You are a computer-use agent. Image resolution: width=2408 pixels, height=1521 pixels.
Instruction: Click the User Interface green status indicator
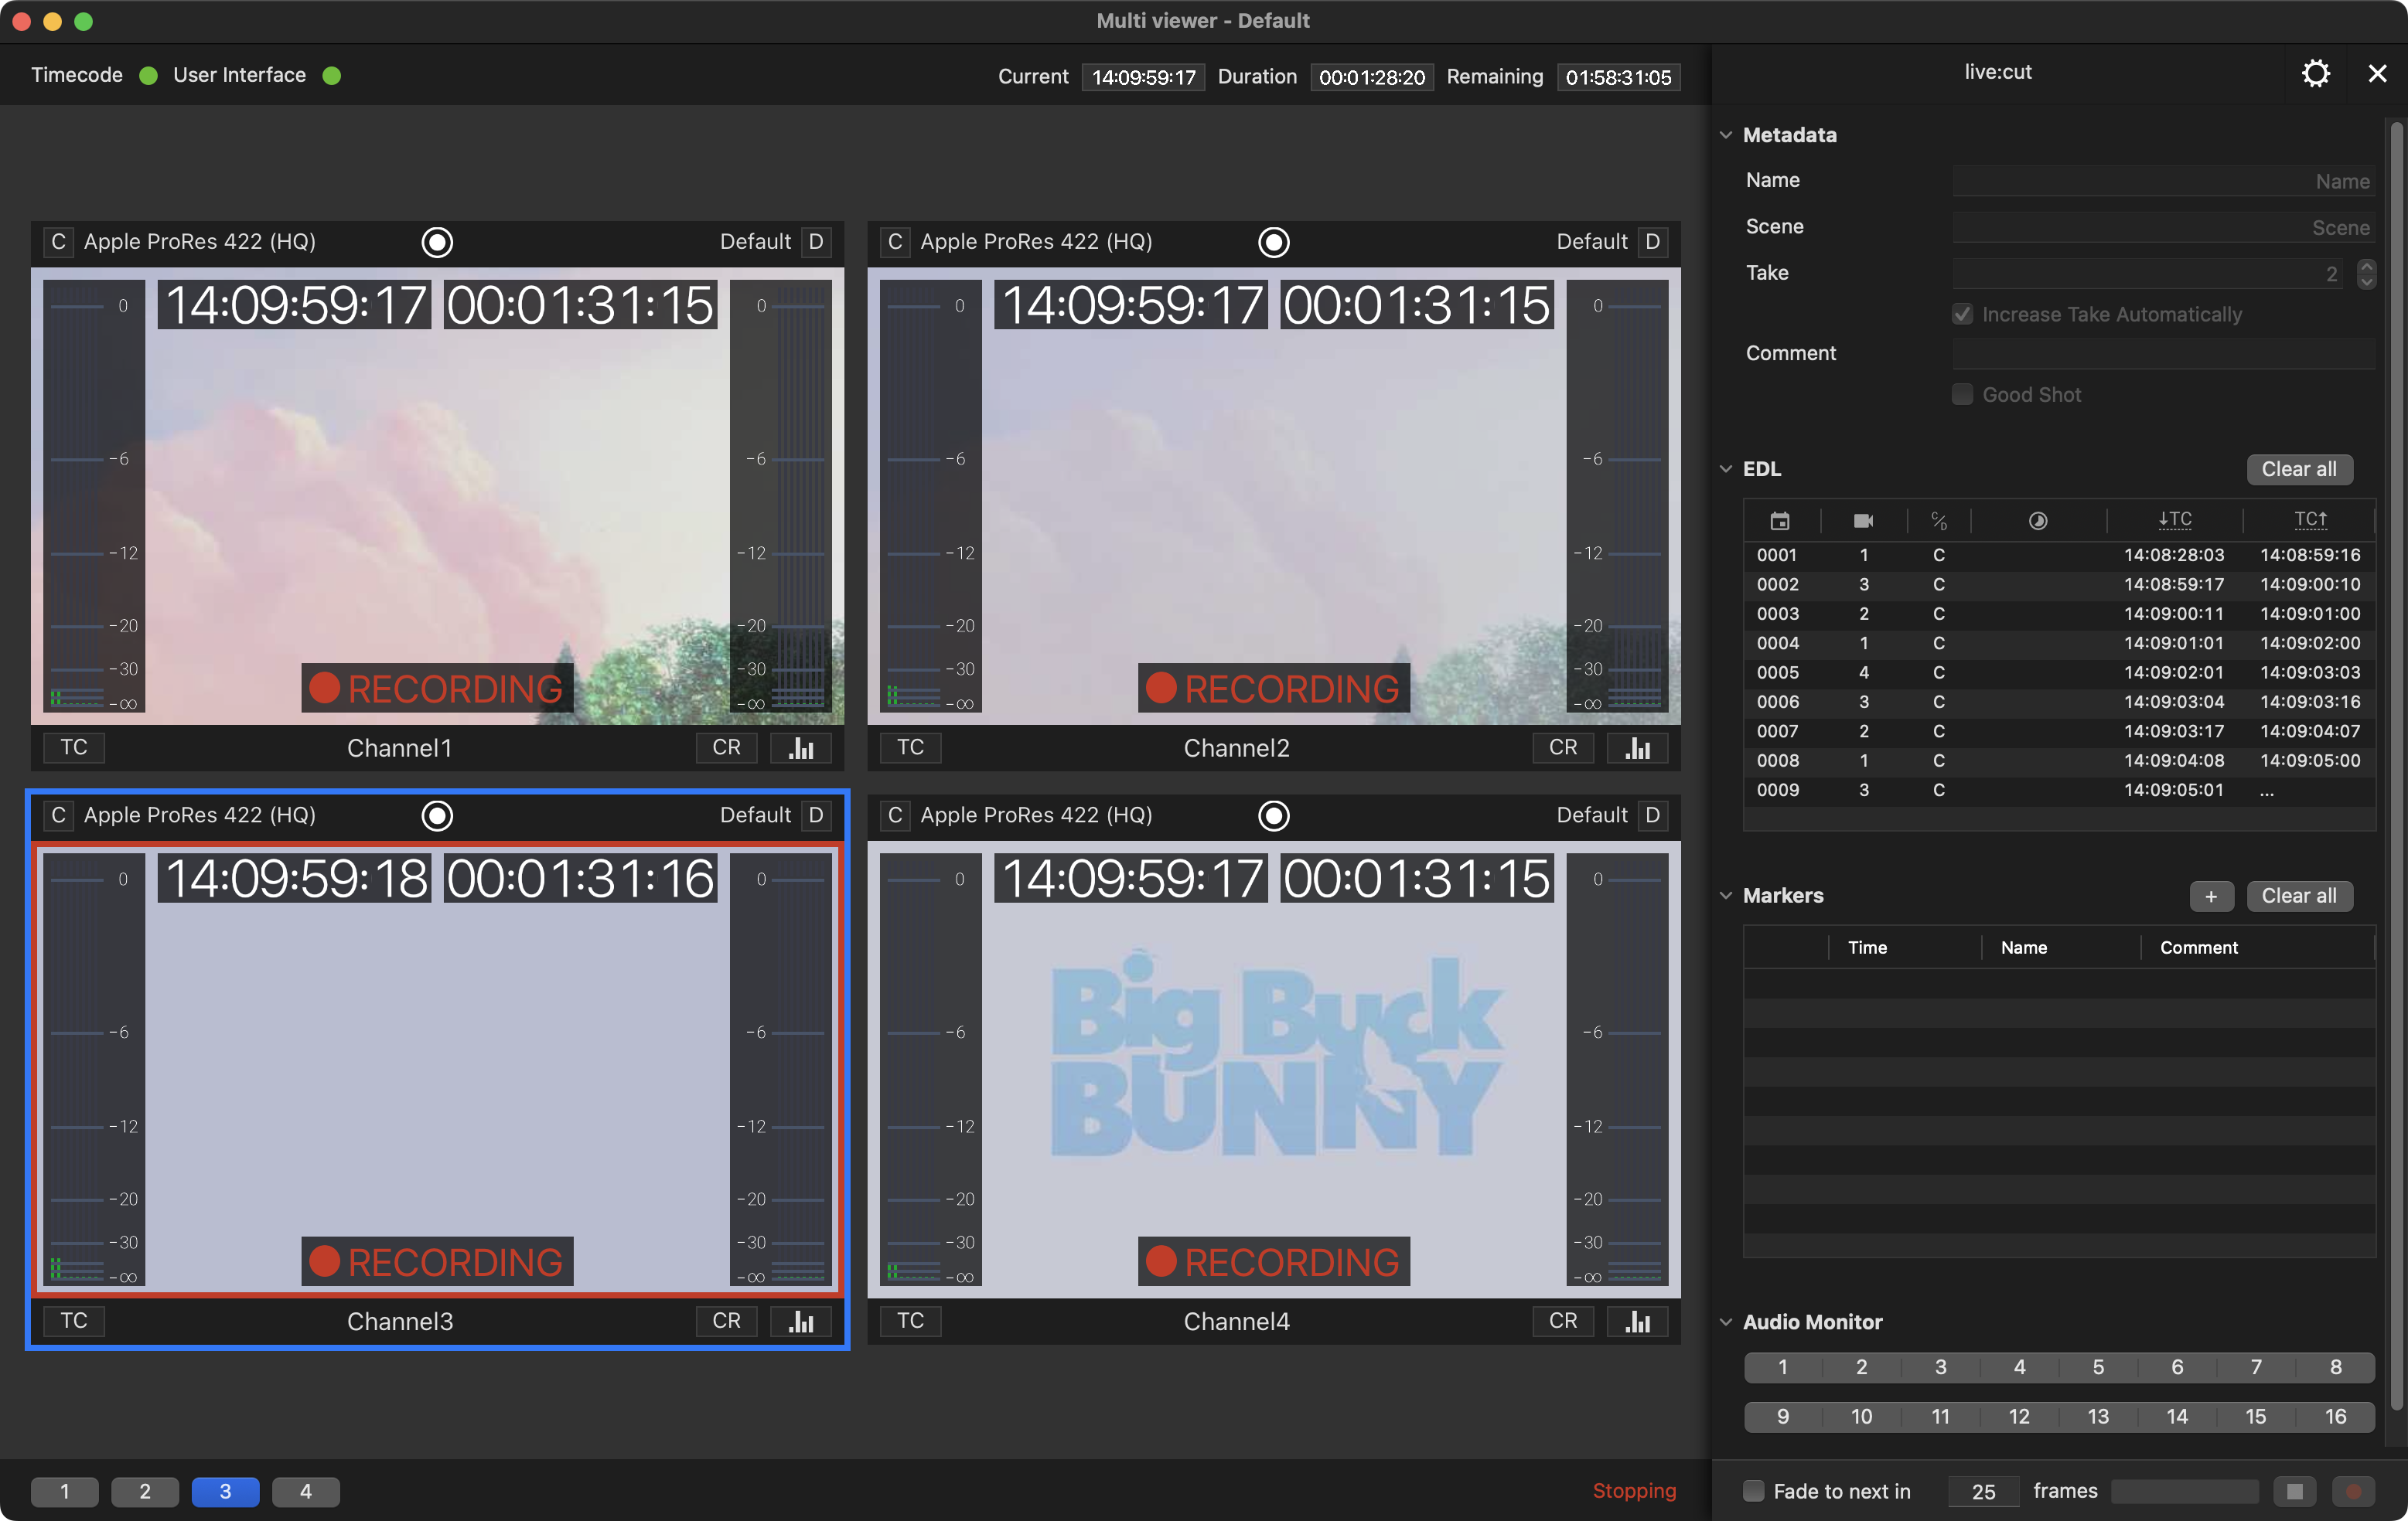point(332,76)
